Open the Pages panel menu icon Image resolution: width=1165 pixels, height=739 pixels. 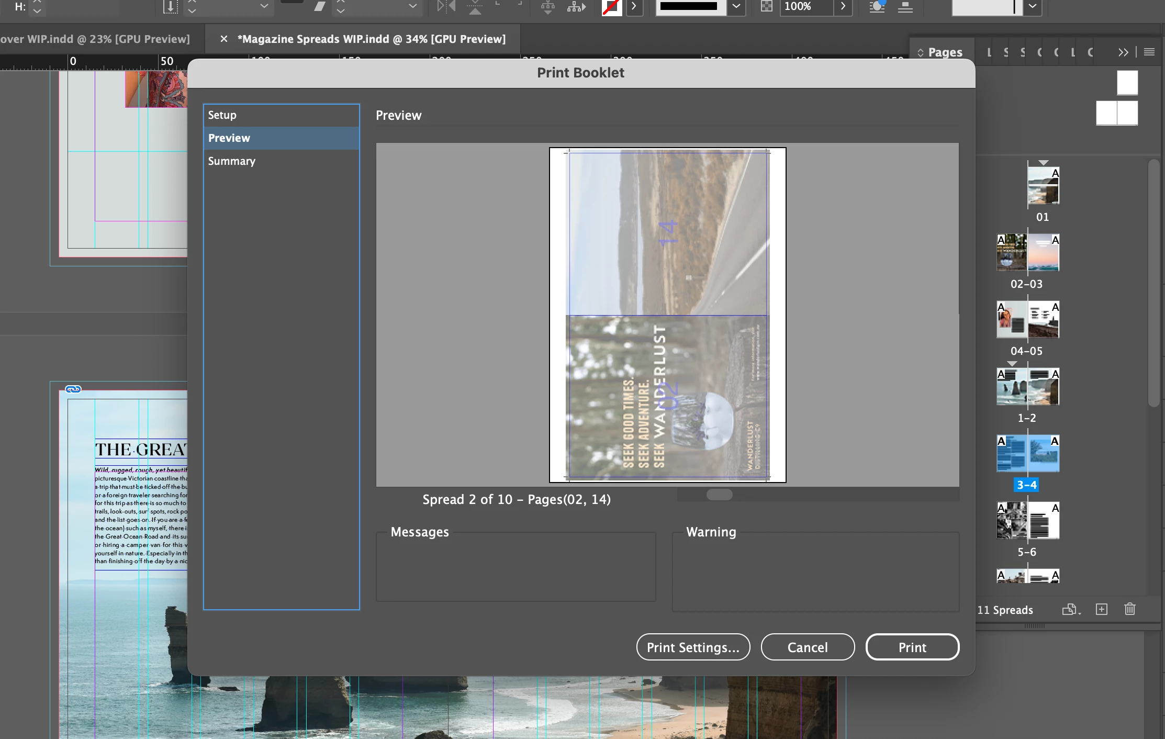[1149, 52]
